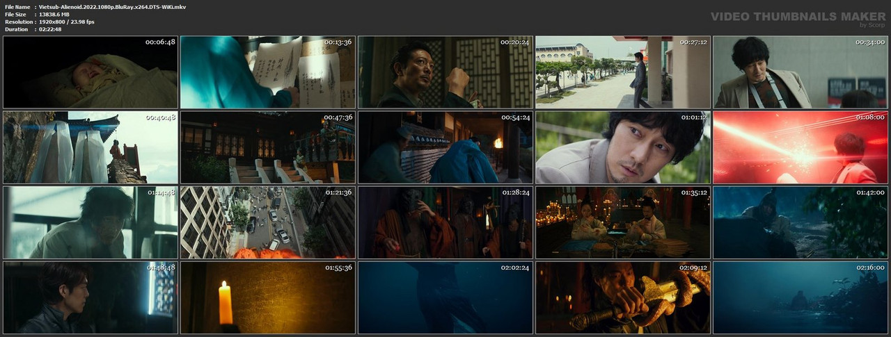
Task: Open the thumbnail stamped 00:34:00
Action: pos(801,72)
